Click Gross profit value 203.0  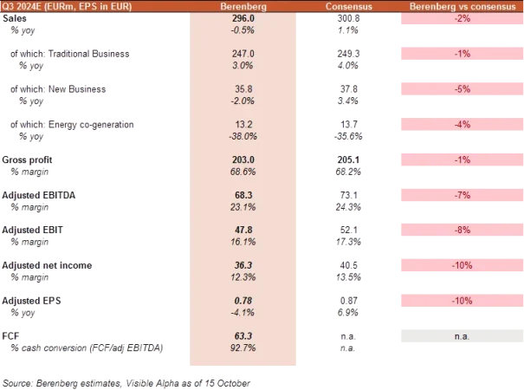coord(243,160)
